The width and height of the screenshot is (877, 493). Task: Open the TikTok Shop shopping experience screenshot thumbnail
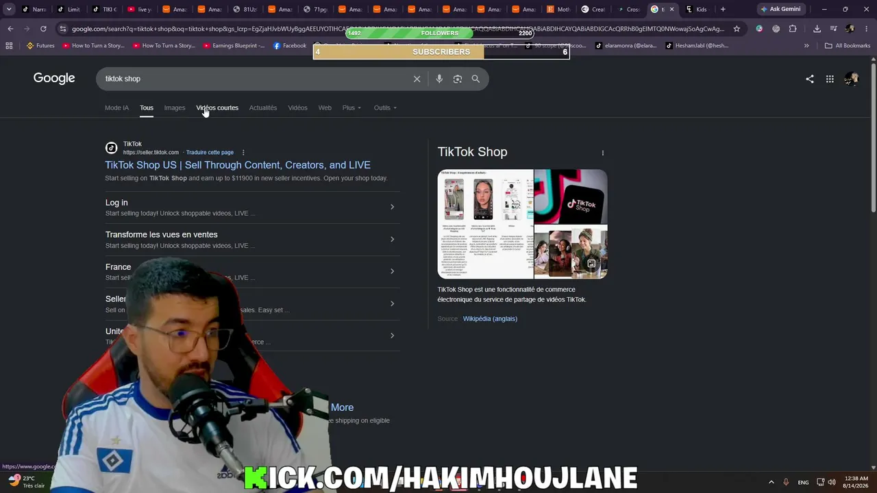(485, 224)
